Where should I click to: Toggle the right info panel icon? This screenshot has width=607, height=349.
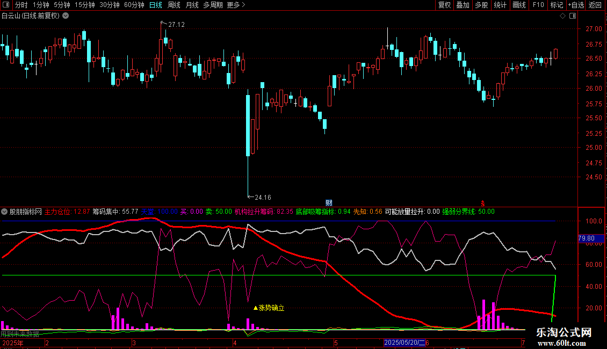click(573, 16)
